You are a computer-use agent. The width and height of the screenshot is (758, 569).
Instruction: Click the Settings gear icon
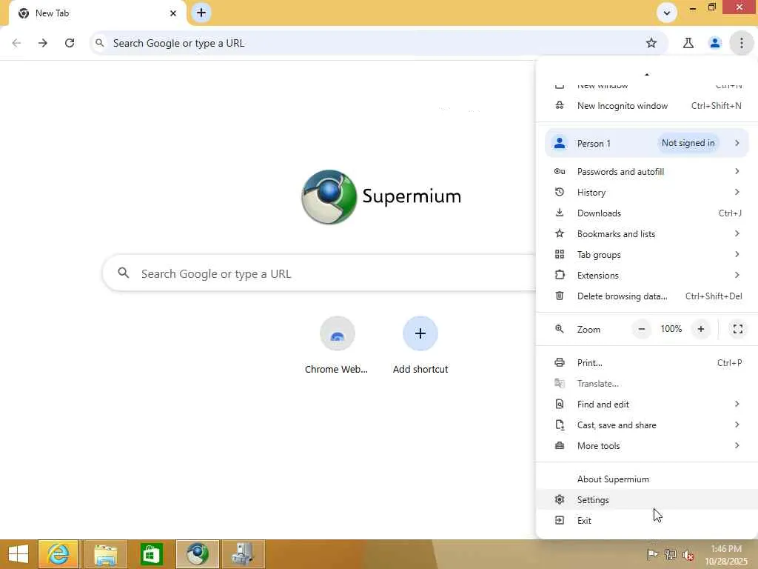(560, 499)
